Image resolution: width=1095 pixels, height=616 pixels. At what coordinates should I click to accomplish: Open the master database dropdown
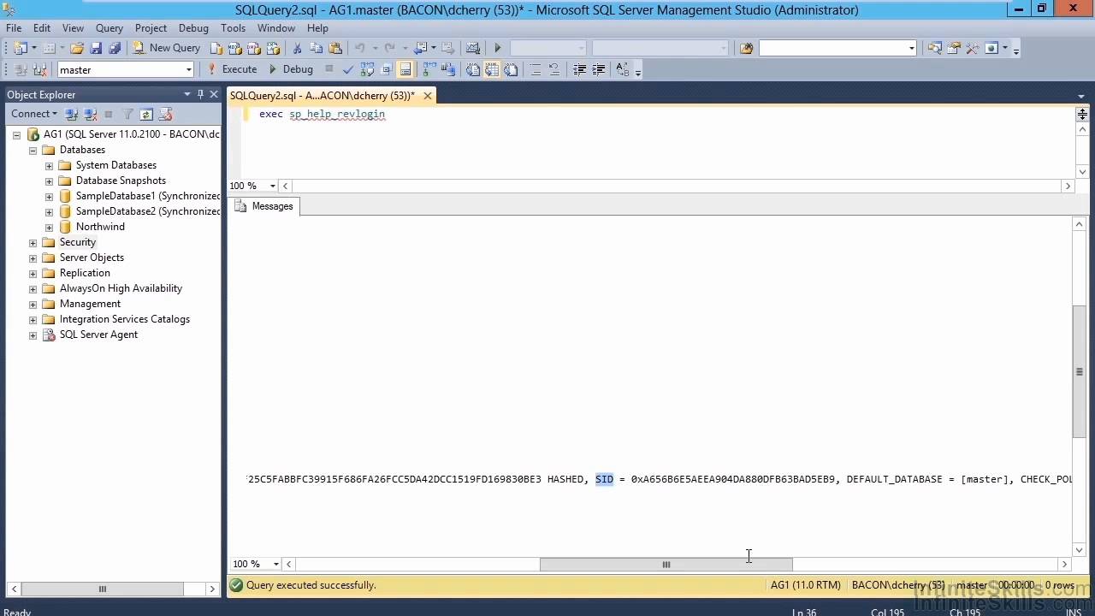(x=188, y=70)
